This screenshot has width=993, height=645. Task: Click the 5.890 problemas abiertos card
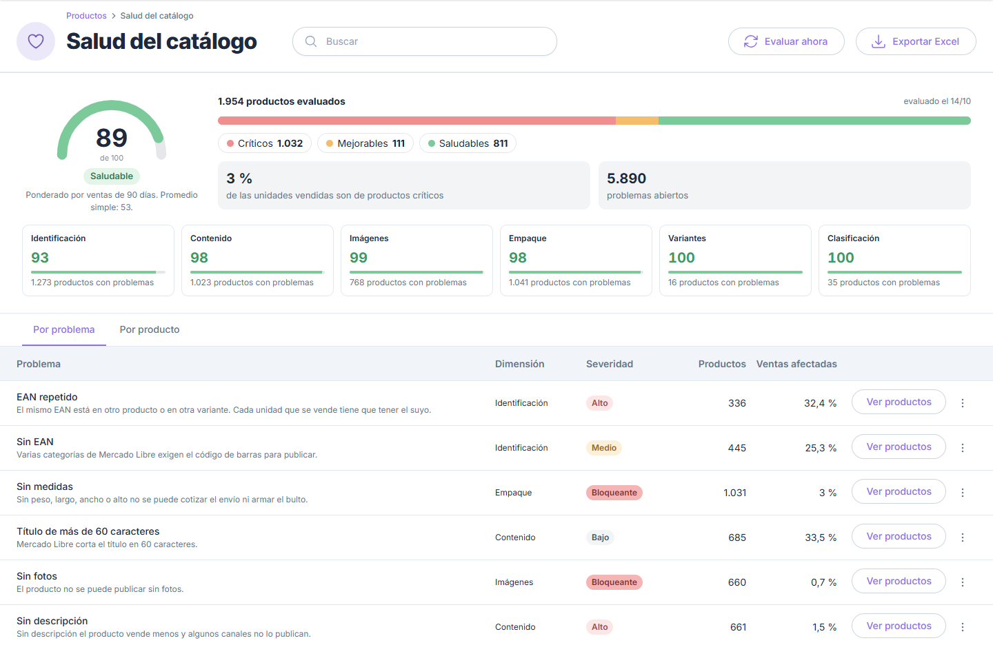(x=785, y=185)
